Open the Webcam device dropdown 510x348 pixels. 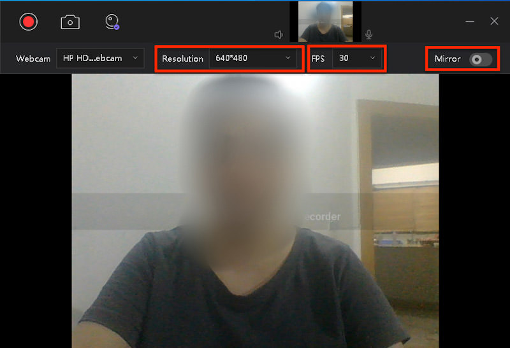click(100, 59)
